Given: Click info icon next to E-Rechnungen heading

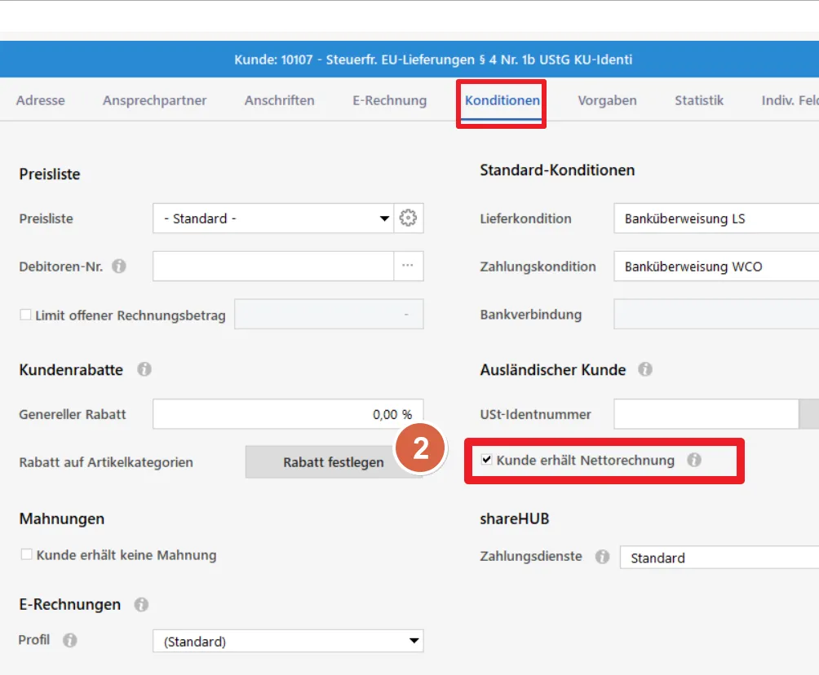Looking at the screenshot, I should (141, 604).
